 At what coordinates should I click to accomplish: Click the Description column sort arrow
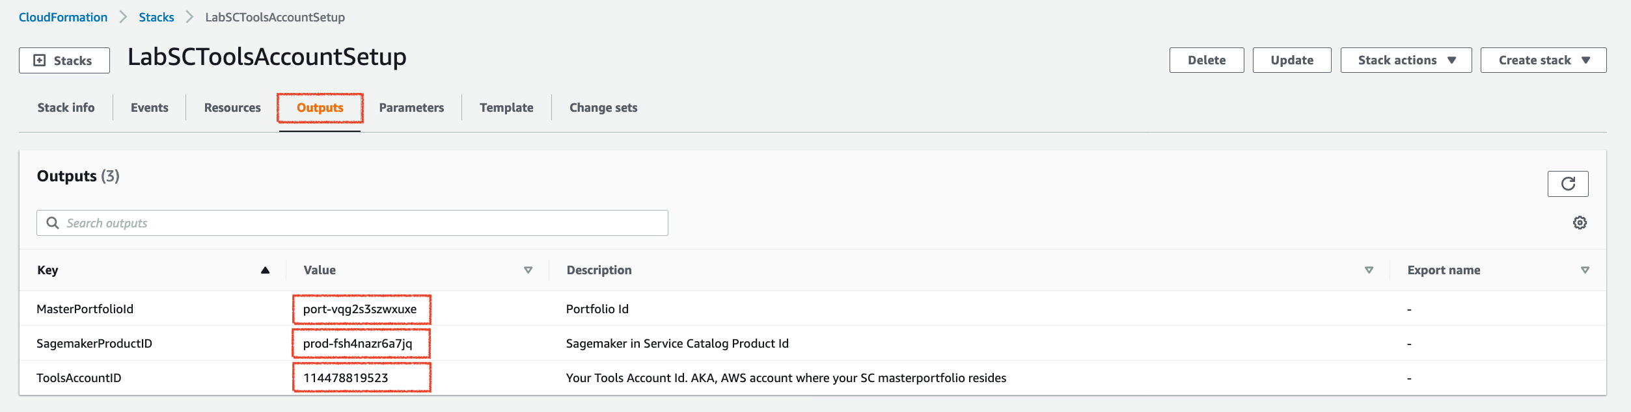tap(1369, 270)
